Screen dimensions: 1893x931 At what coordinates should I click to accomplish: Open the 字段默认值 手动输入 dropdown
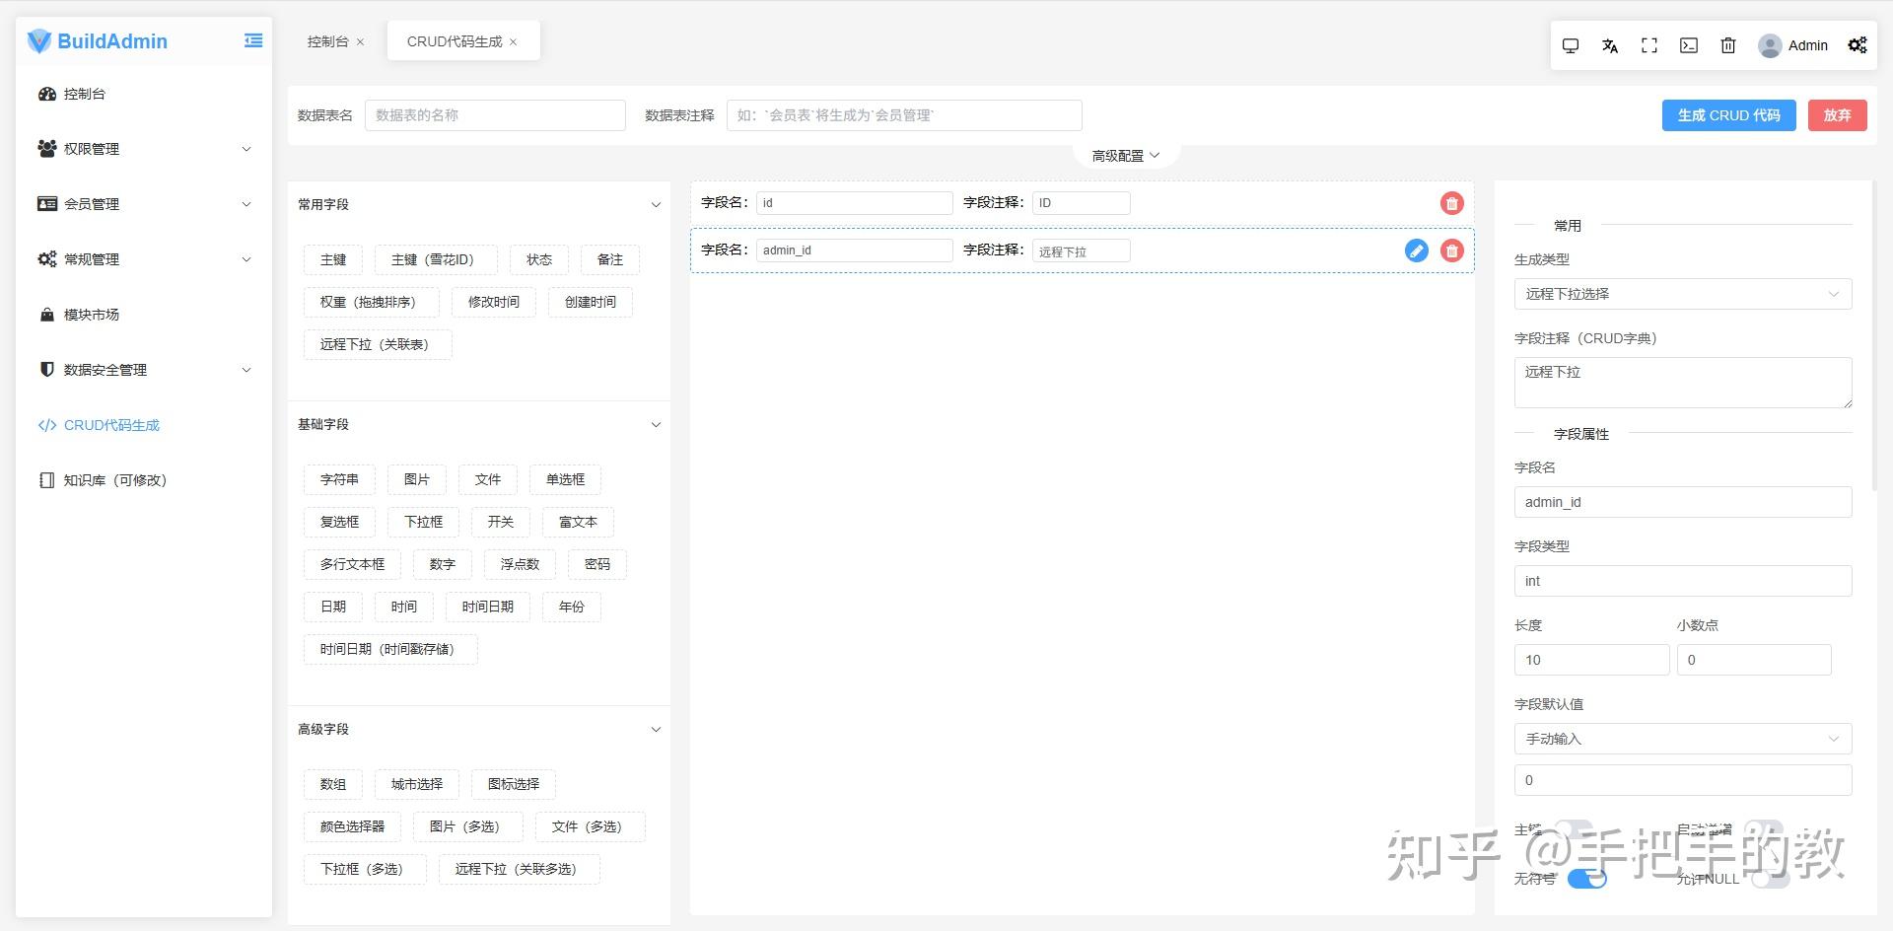click(x=1682, y=738)
